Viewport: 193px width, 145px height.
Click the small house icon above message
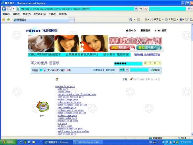tap(57, 79)
